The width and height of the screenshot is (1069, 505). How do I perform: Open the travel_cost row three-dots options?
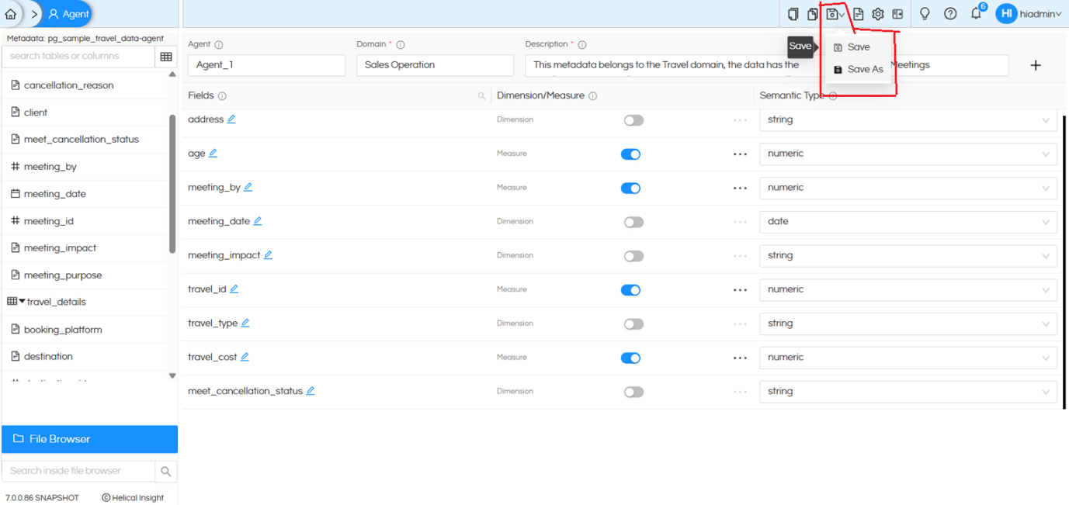coord(740,358)
